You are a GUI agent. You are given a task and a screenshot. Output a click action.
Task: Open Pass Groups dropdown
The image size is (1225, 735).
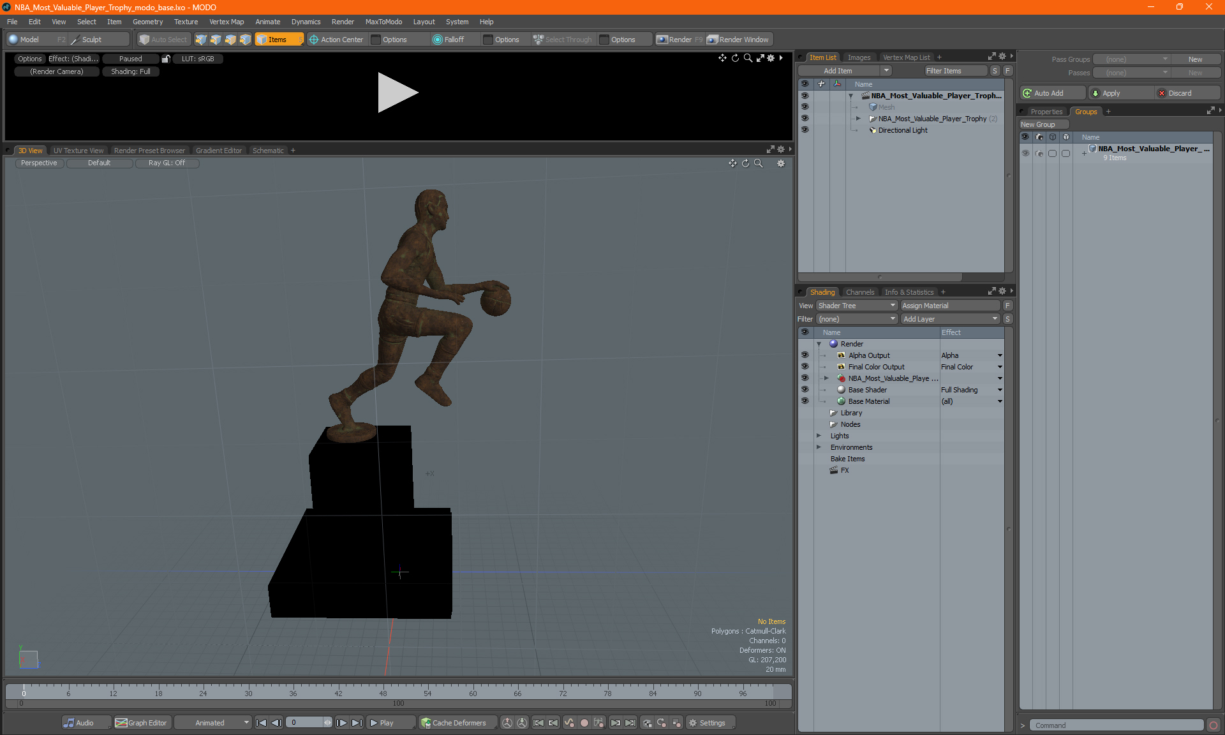click(1131, 59)
